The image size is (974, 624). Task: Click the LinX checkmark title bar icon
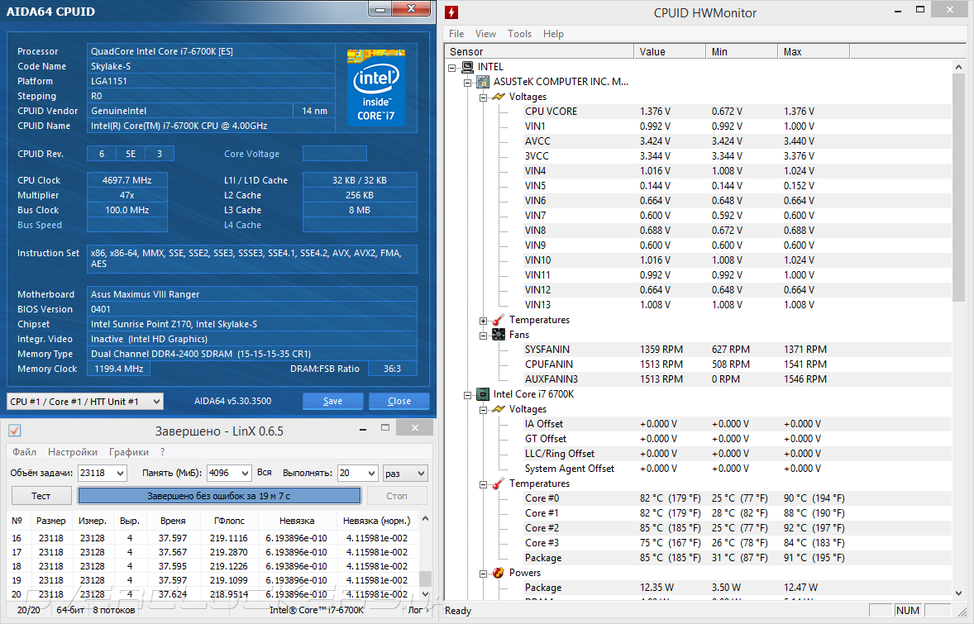point(14,431)
